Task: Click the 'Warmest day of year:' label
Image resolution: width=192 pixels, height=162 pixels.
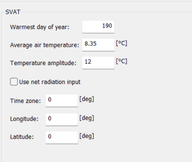Action: pos(40,27)
